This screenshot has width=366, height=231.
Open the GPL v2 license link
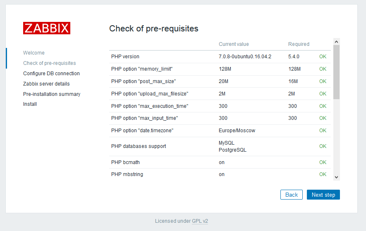click(x=200, y=221)
